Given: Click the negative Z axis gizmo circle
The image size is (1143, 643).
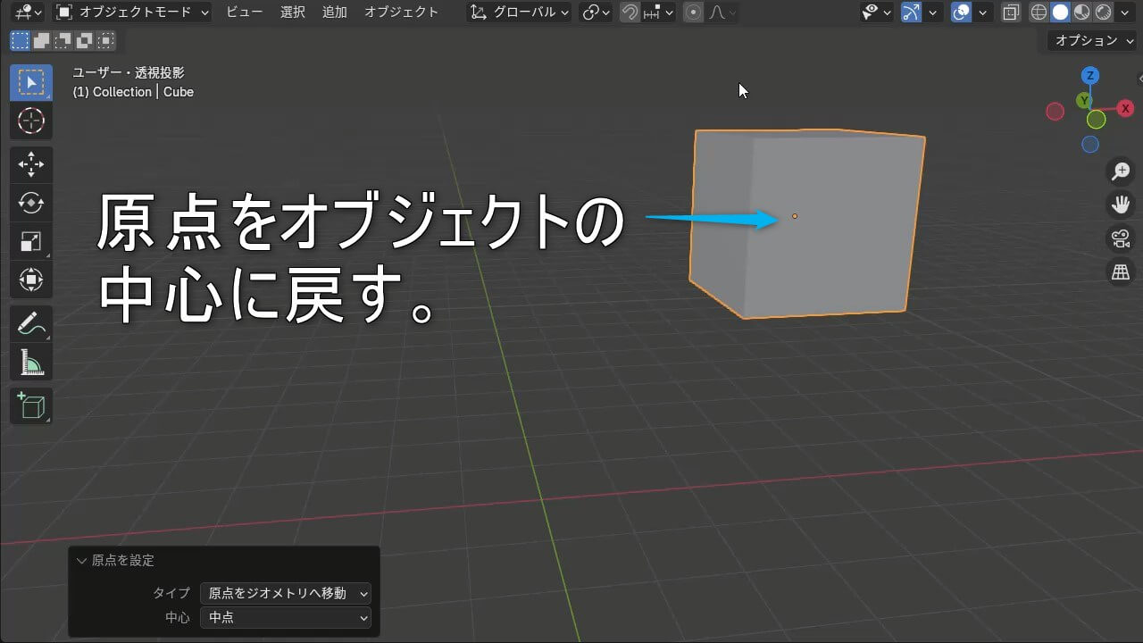Looking at the screenshot, I should point(1089,144).
